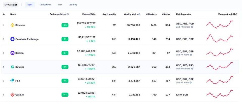Show info for KuCoin's +45 more fiat currencies
Screen dimensions: 242x102
[x=192, y=68]
